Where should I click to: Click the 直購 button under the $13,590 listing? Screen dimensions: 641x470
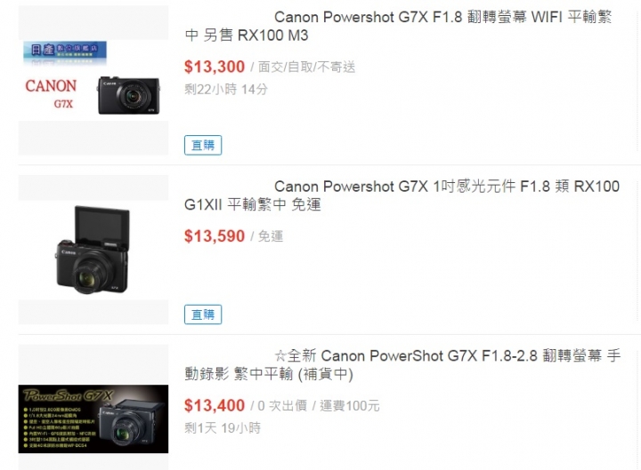[x=203, y=315]
